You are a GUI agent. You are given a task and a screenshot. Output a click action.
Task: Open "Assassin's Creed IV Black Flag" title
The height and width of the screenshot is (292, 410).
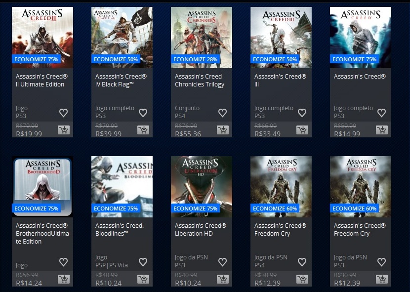pyautogui.click(x=121, y=81)
